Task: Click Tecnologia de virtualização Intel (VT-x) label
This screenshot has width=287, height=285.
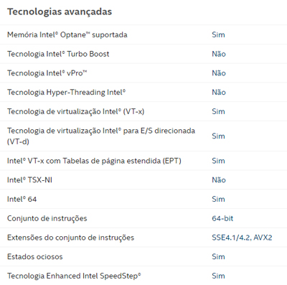Action: pos(75,111)
